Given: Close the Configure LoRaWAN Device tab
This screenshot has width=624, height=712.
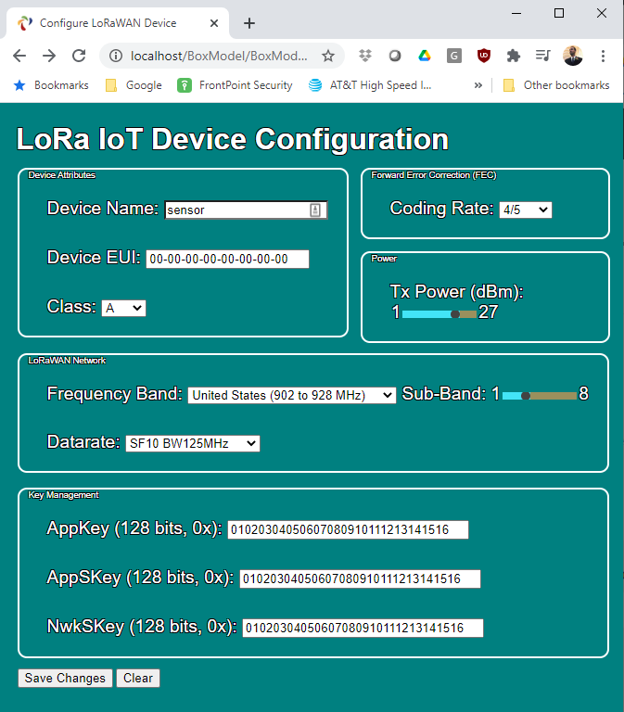Looking at the screenshot, I should click(x=214, y=23).
